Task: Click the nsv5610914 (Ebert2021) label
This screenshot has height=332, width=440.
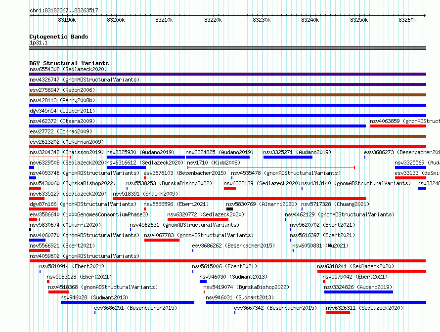Action: (x=72, y=266)
